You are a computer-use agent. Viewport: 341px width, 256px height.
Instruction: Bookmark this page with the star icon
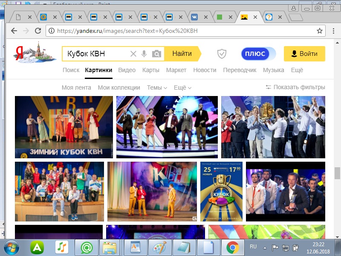click(319, 31)
